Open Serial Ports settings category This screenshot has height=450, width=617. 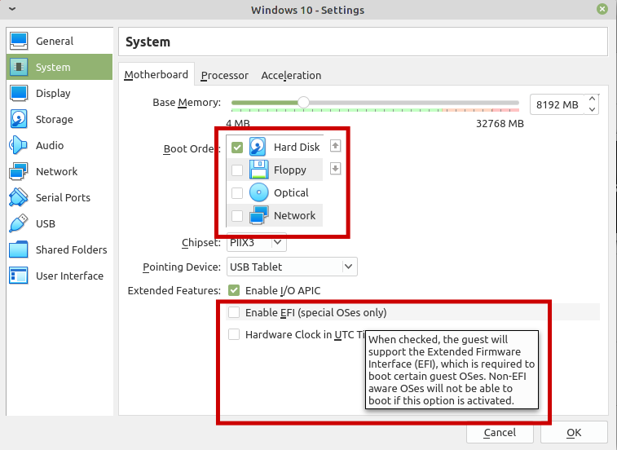point(59,197)
